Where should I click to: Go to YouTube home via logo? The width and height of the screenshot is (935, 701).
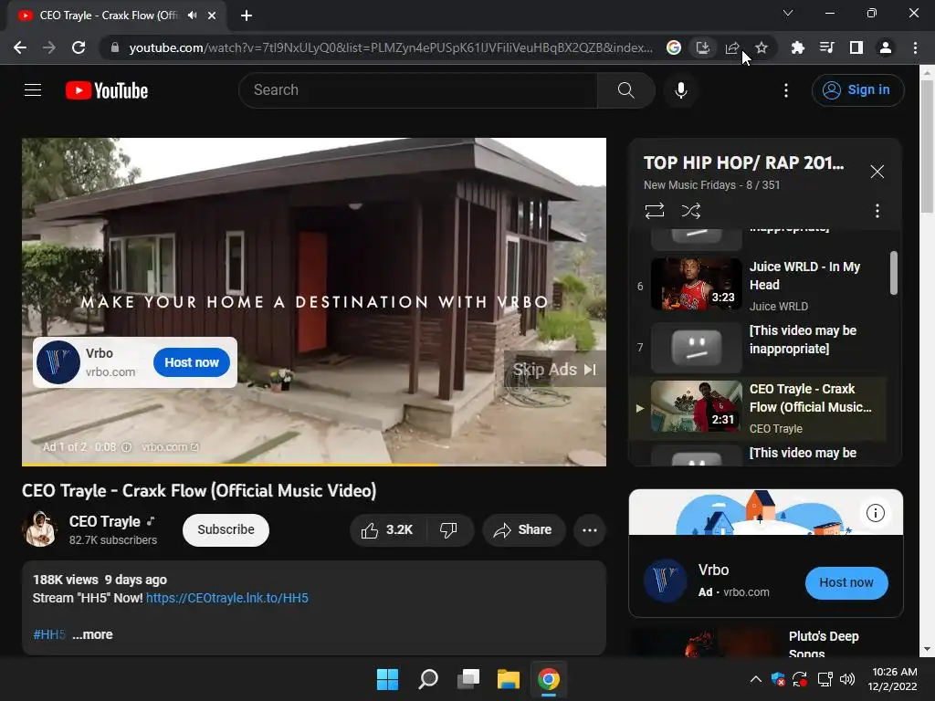tap(107, 90)
